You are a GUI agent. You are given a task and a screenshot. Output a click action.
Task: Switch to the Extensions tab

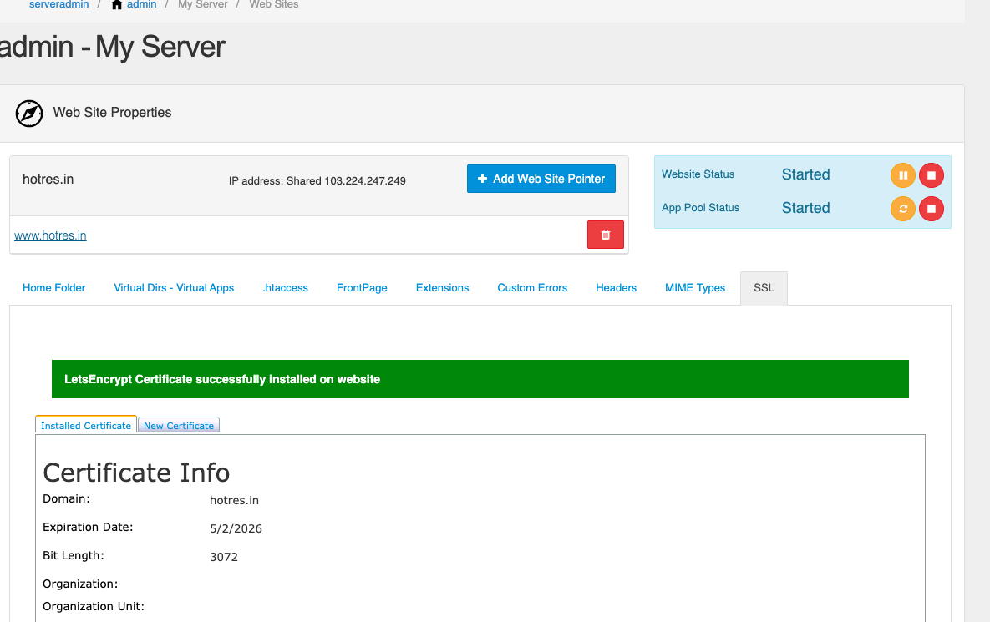point(442,288)
